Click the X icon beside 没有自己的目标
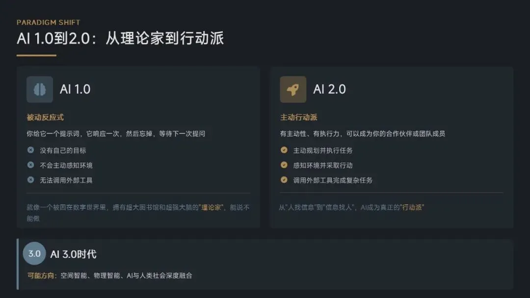This screenshot has height=298, width=530. click(31, 150)
